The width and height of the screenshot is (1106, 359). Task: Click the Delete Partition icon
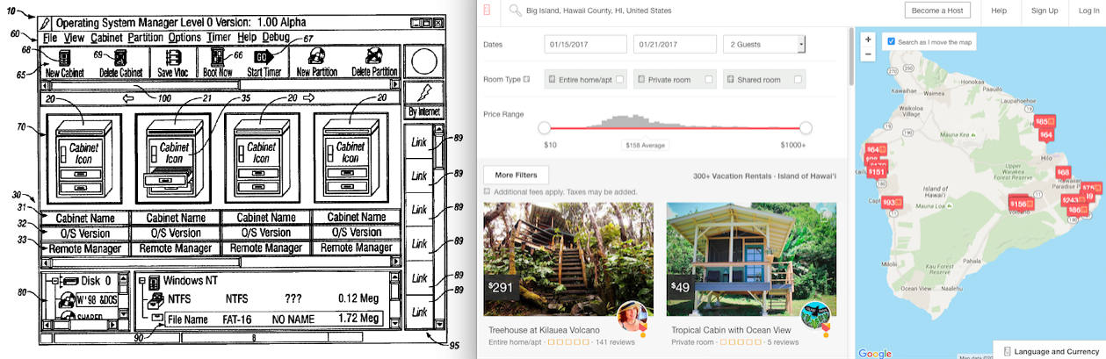point(372,58)
